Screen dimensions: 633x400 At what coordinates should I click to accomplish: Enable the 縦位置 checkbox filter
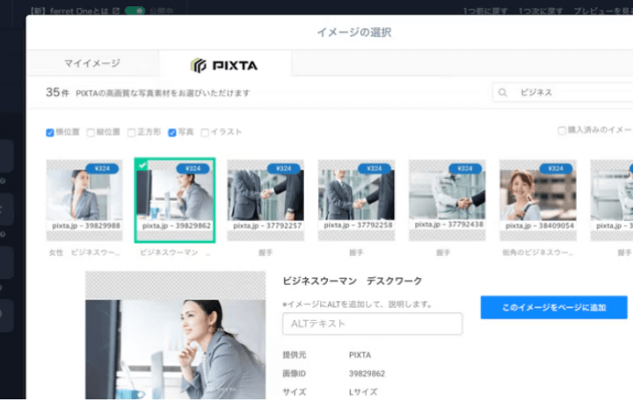click(x=91, y=132)
